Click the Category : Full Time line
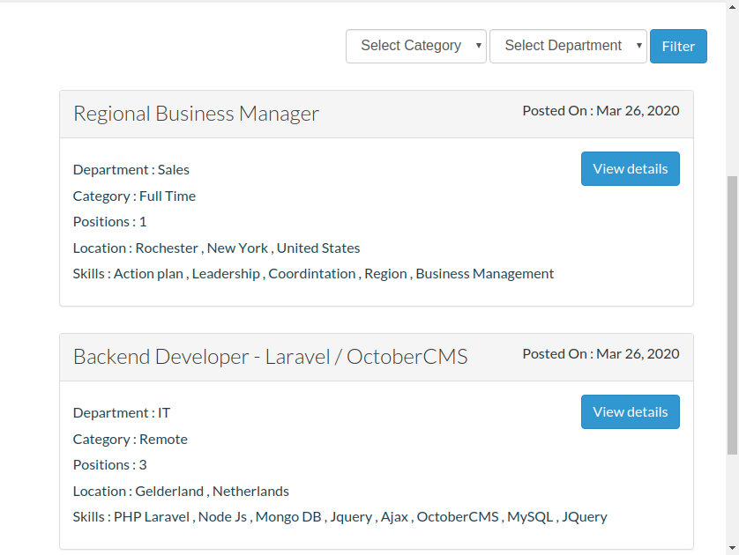This screenshot has height=555, width=739. pyautogui.click(x=134, y=196)
